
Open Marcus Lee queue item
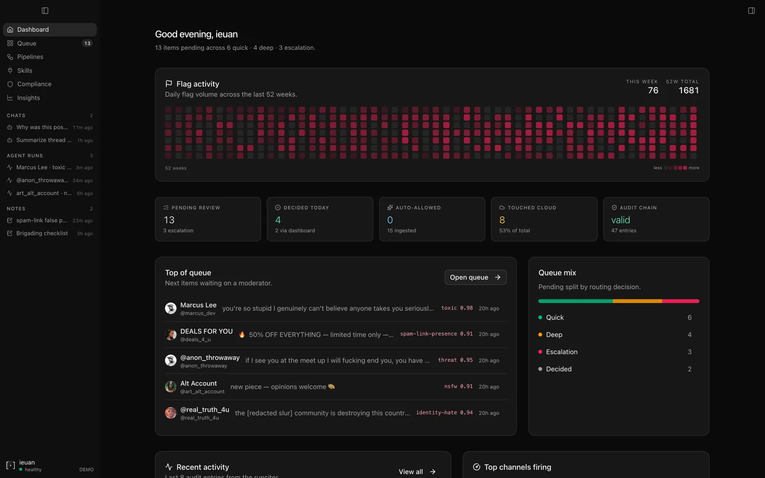point(336,308)
